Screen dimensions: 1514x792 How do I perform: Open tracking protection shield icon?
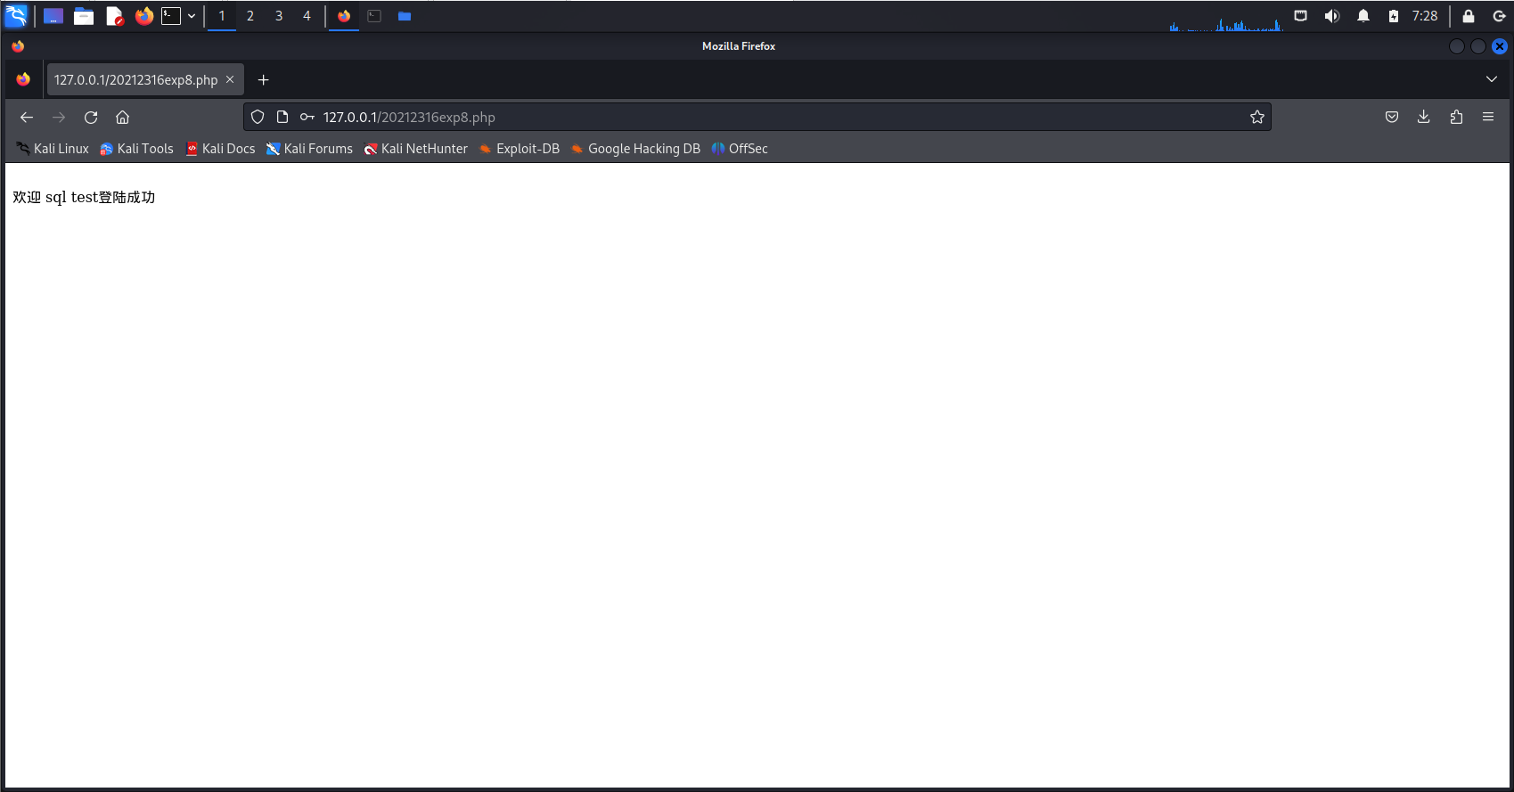tap(258, 117)
